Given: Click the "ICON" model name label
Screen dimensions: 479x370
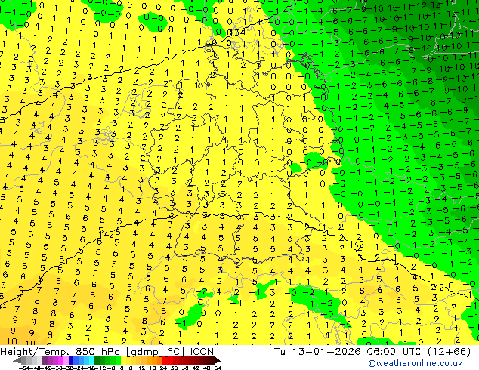Looking at the screenshot, I should point(202,352).
